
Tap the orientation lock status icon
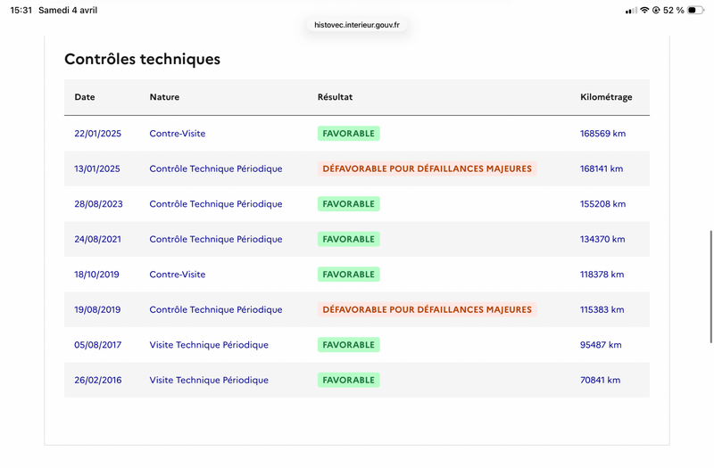656,10
